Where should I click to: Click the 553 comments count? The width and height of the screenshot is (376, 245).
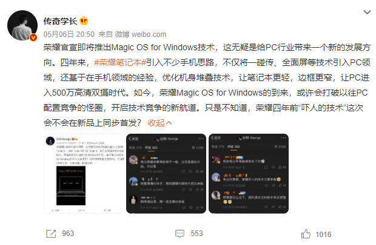click(x=196, y=234)
